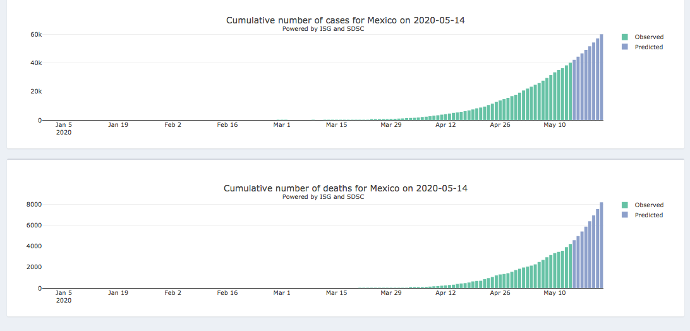Select tallest predicted bar in cases chart
The height and width of the screenshot is (331, 690).
[x=602, y=77]
